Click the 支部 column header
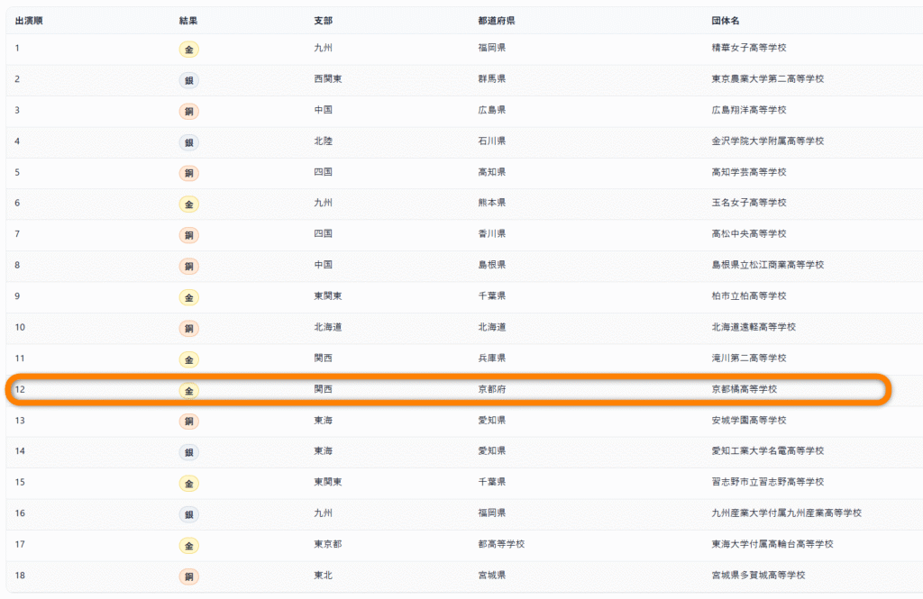Image resolution: width=923 pixels, height=599 pixels. coord(323,21)
